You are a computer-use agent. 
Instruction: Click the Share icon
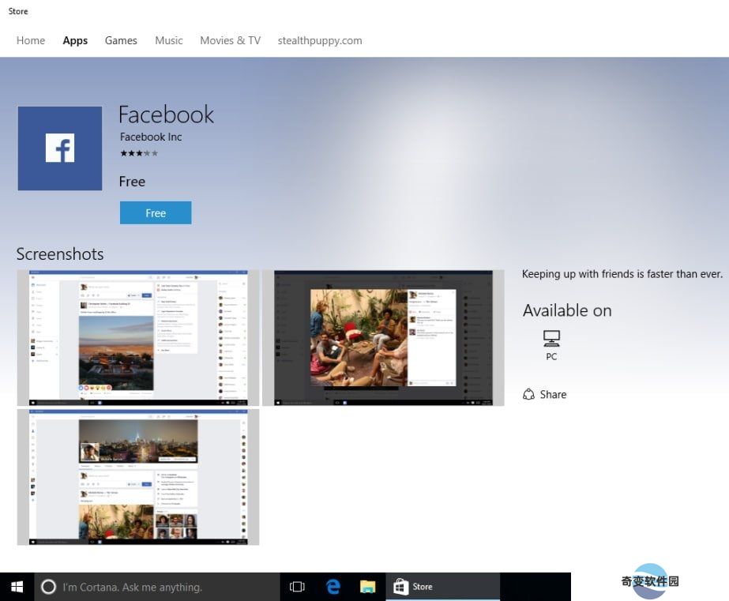528,395
